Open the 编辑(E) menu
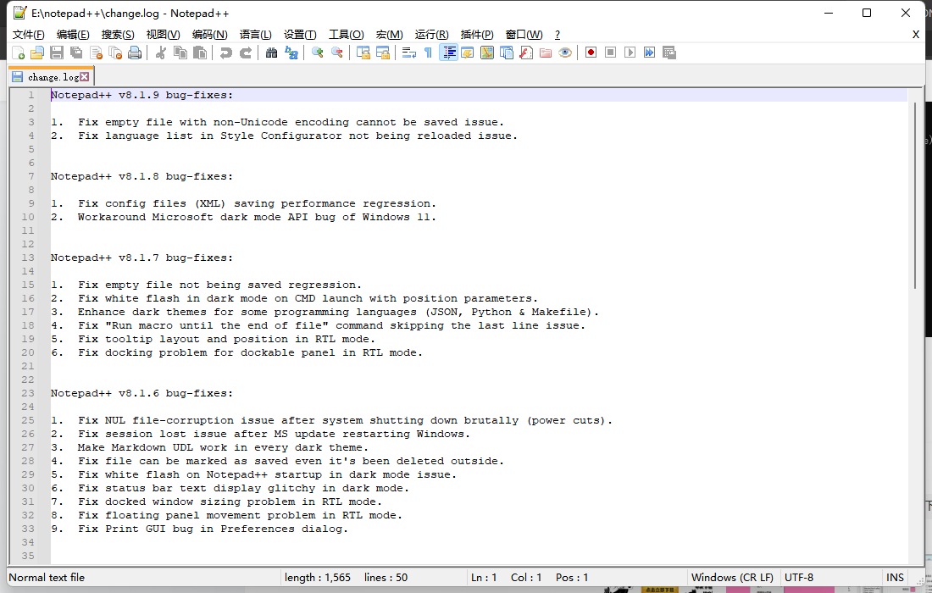 pyautogui.click(x=73, y=35)
